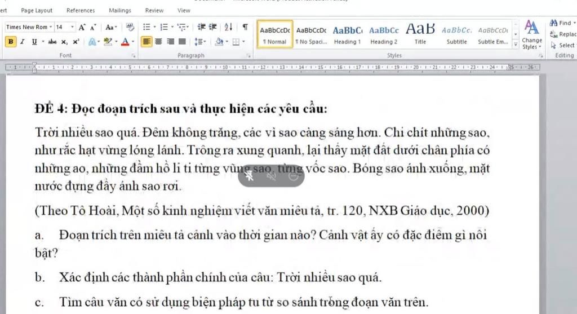Apply yellow text highlight color
The image size is (577, 314).
tap(108, 42)
